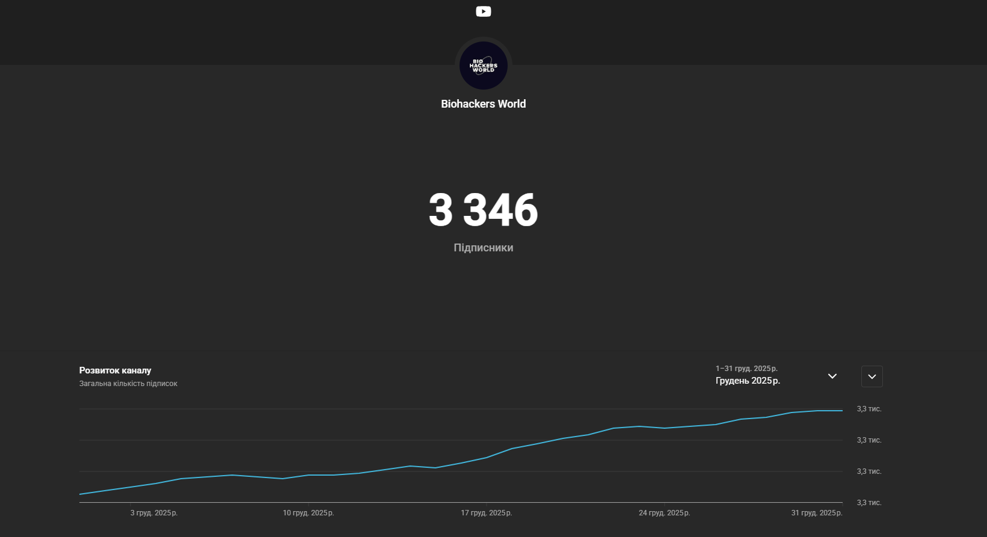Click the bottom 3,3 тис. axis value
Viewport: 987px width, 537px height.
869,503
